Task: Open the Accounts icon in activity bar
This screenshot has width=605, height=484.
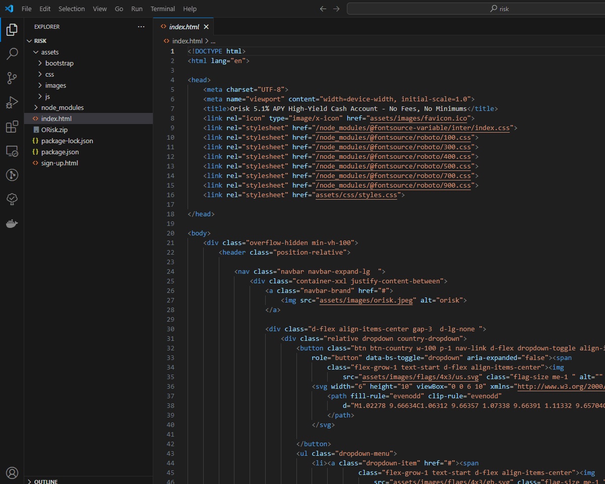Action: pyautogui.click(x=12, y=472)
